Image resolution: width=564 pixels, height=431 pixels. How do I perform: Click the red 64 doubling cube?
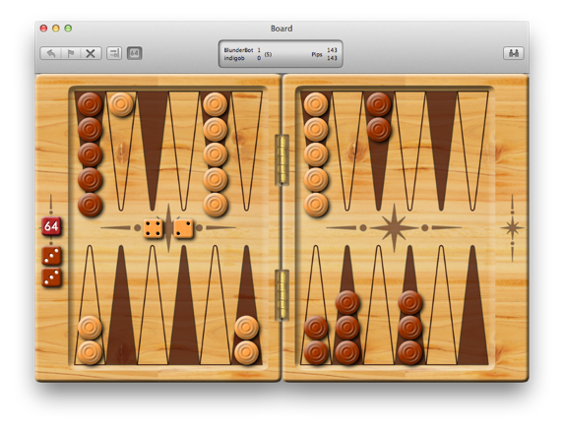[51, 226]
